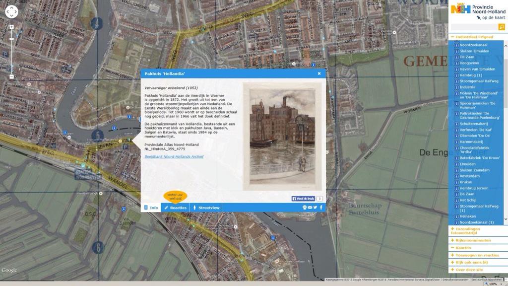Expand Toevoegen en reacties section
Image resolution: width=508 pixels, height=286 pixels.
[x=475, y=255]
